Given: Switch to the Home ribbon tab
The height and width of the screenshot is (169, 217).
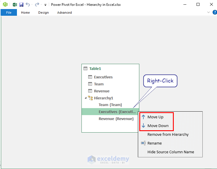Looking at the screenshot, I should pos(25,13).
